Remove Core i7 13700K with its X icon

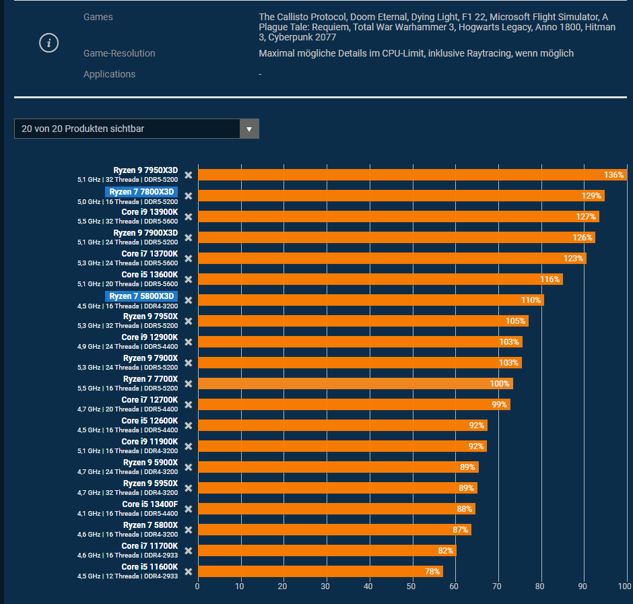tap(188, 259)
